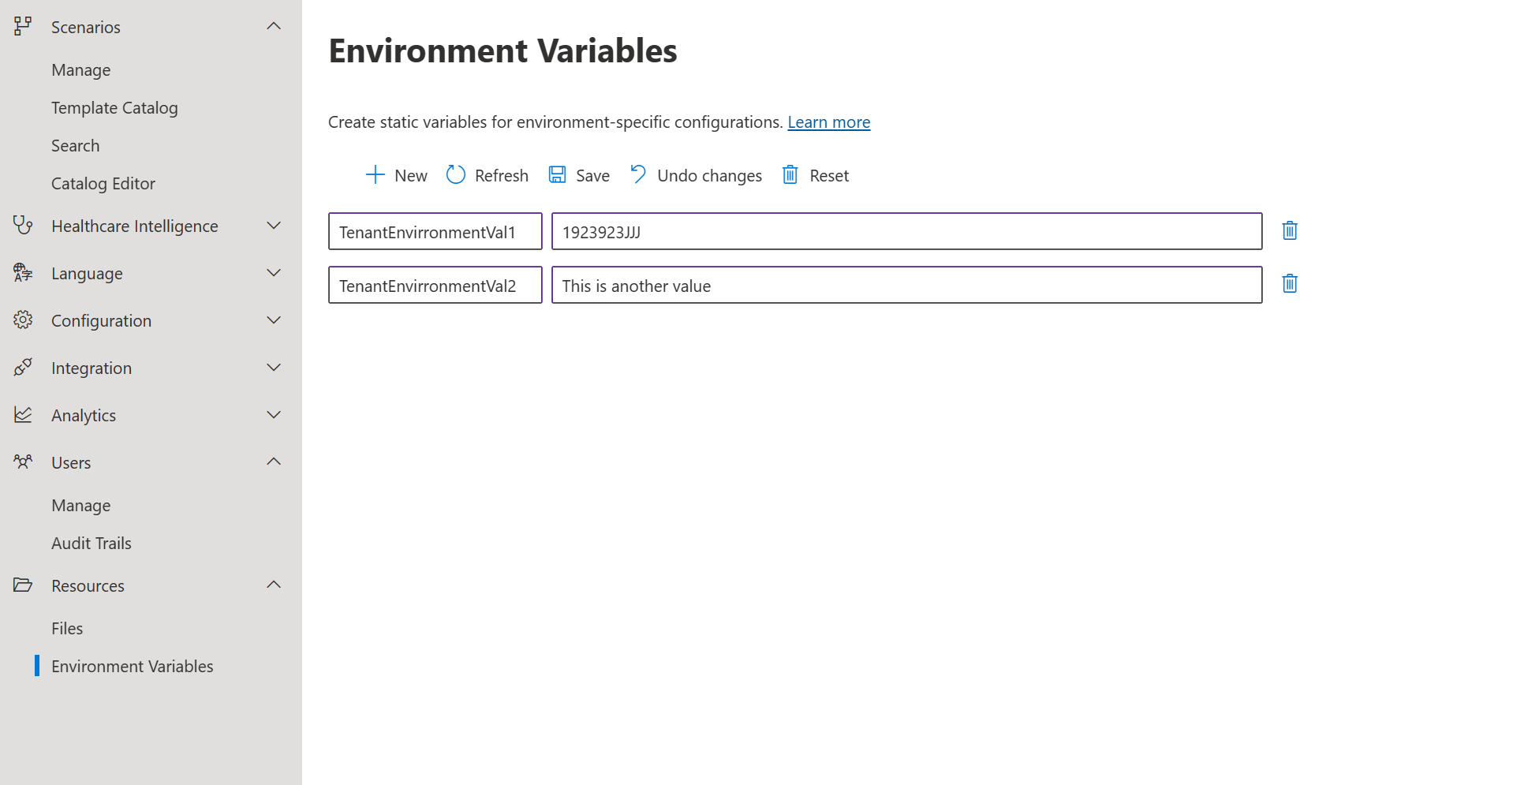Collapse the Scenarios section chevron
Image resolution: width=1524 pixels, height=785 pixels.
pos(274,26)
